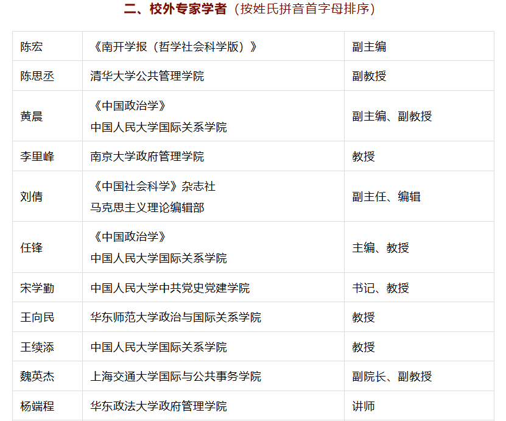The height and width of the screenshot is (421, 506).
Task: Click 教授 in 李里峰 row
Action: (364, 157)
